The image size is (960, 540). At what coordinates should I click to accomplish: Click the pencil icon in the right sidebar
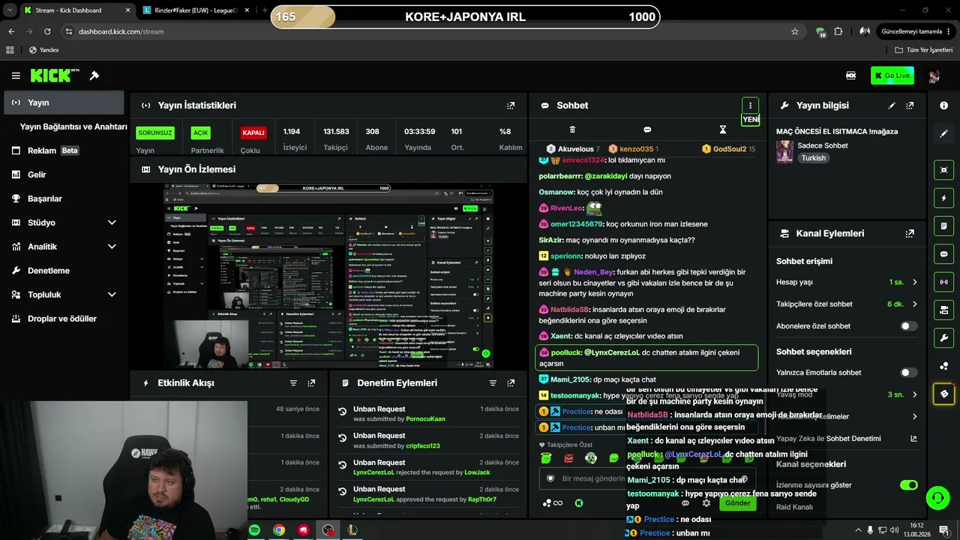[944, 133]
